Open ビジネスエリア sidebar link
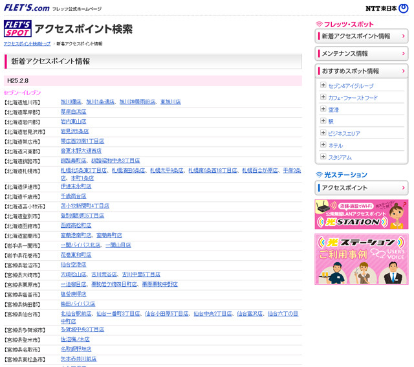Image resolution: width=414 pixels, height=367 pixels. tap(344, 134)
